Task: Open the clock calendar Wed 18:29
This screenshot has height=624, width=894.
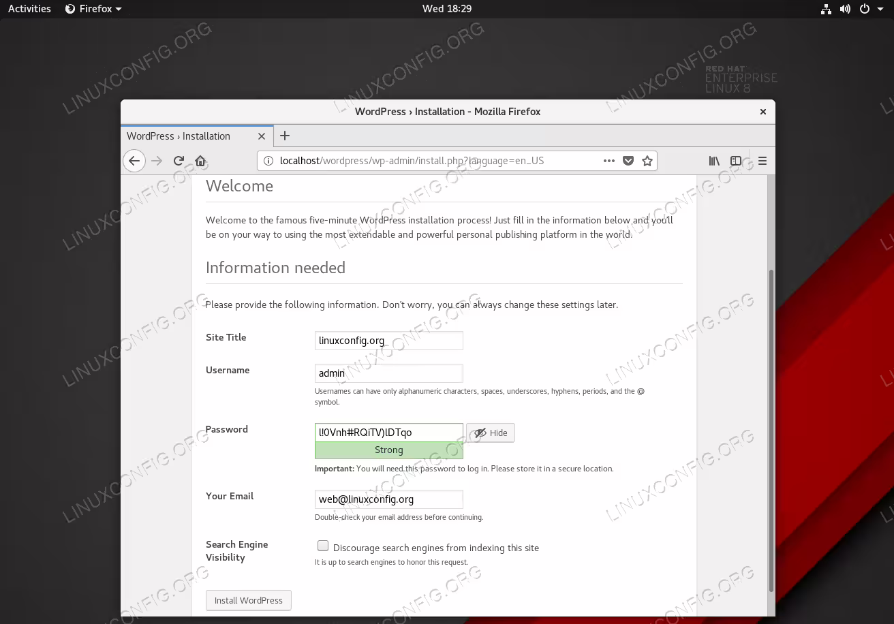Action: pyautogui.click(x=447, y=9)
